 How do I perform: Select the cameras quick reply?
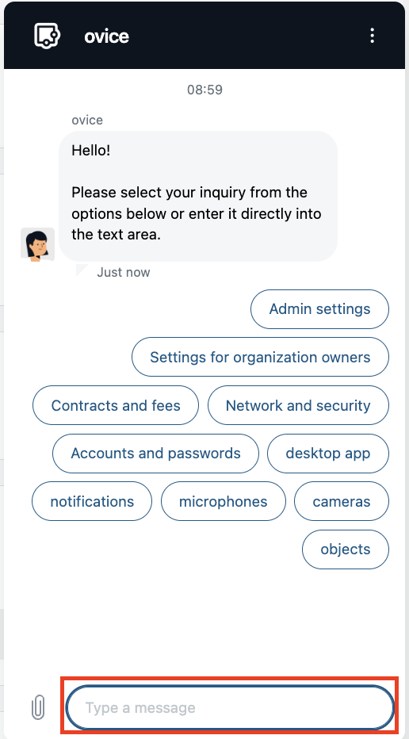point(342,501)
